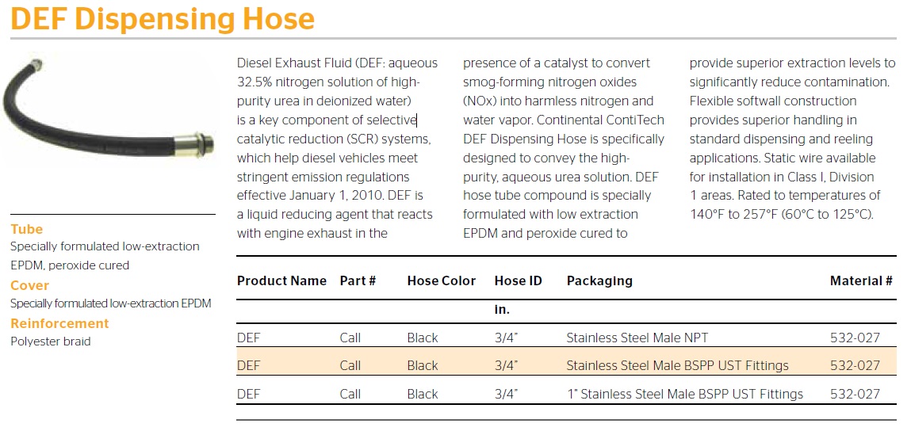The width and height of the screenshot is (911, 435).
Task: Click the "Material #" column header
Action: pos(861,280)
